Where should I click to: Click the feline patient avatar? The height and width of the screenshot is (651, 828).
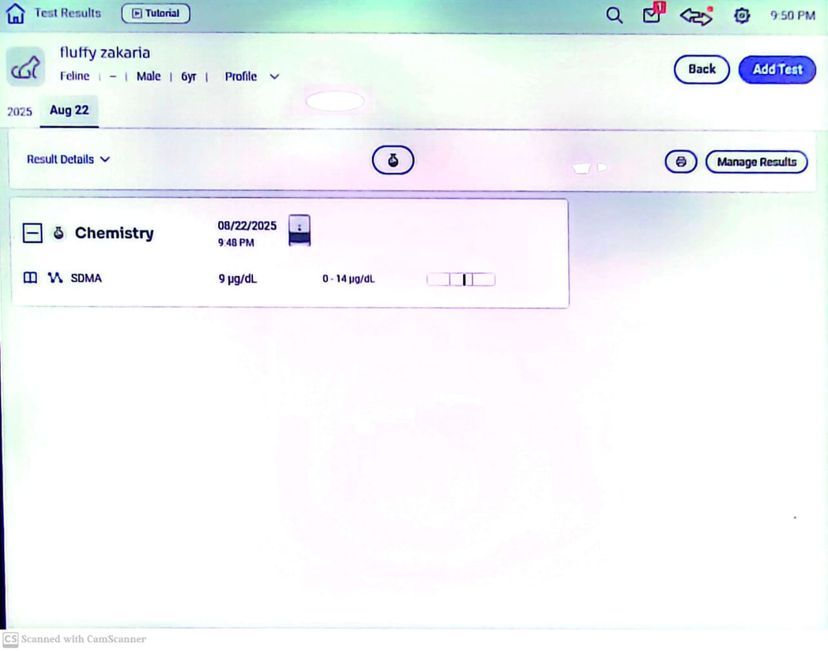26,67
